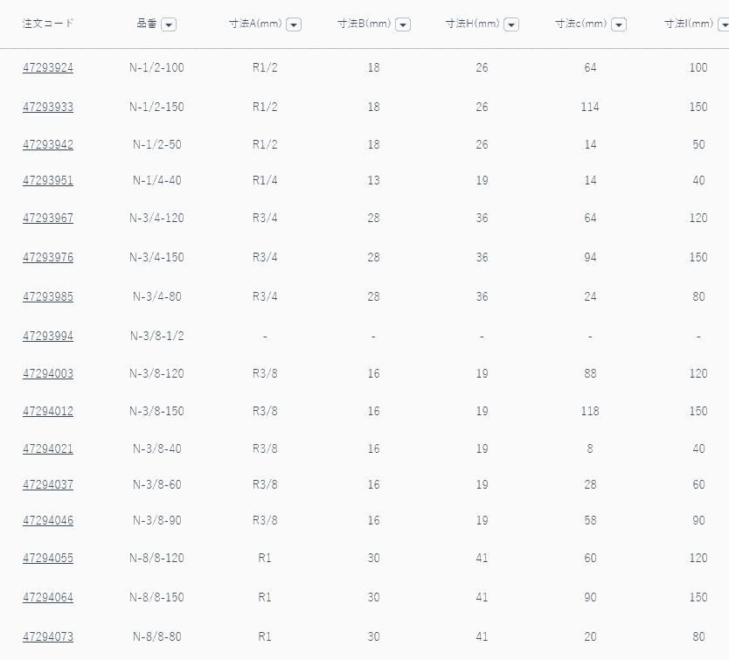729x660 pixels.
Task: Click the 寸法H(mm) filter dropdown arrow
Action: [x=511, y=24]
